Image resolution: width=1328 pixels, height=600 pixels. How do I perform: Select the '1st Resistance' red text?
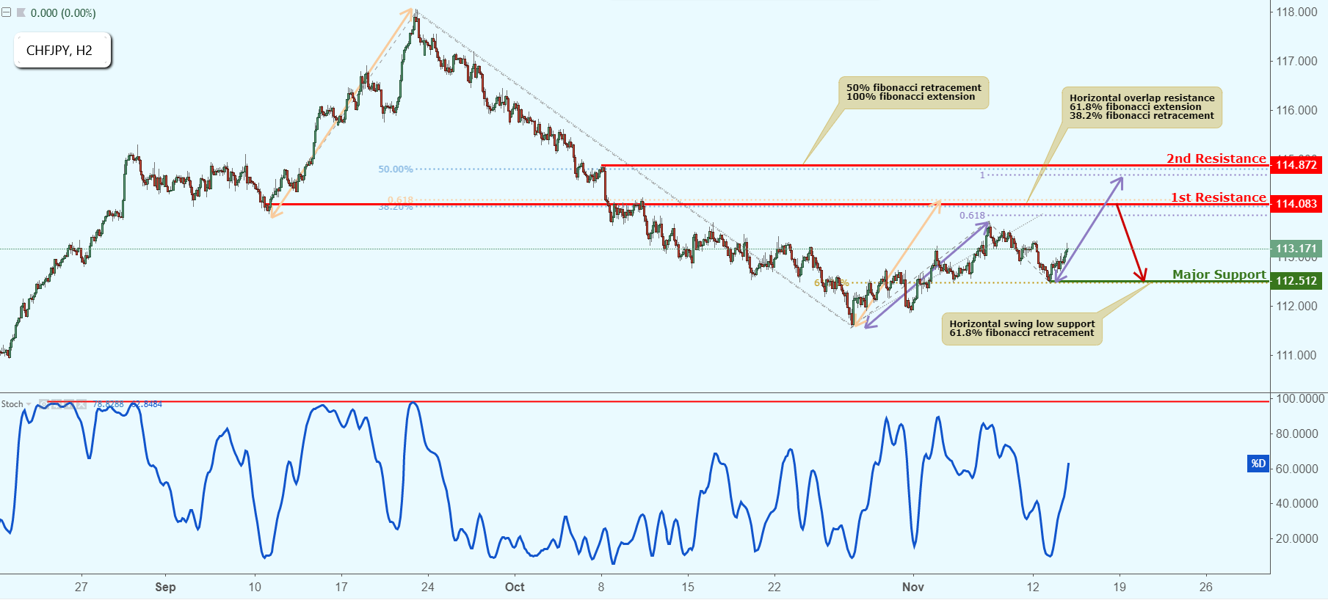click(x=1219, y=197)
